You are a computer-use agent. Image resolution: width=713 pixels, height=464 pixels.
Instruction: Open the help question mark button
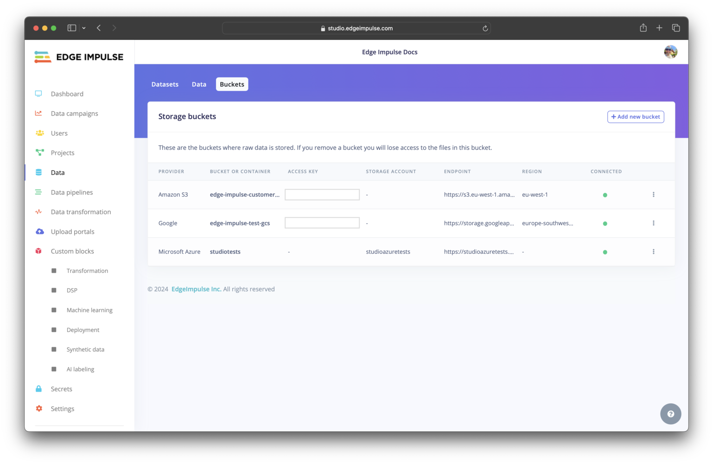[x=670, y=414]
